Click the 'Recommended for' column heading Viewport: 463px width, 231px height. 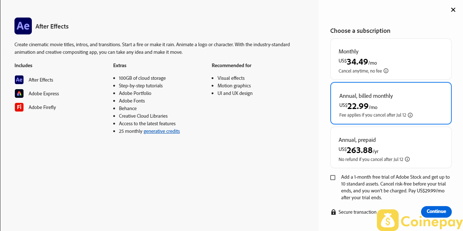[x=231, y=65]
